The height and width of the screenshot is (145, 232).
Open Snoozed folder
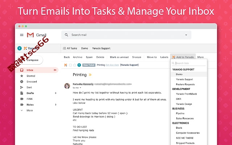(x=32, y=82)
